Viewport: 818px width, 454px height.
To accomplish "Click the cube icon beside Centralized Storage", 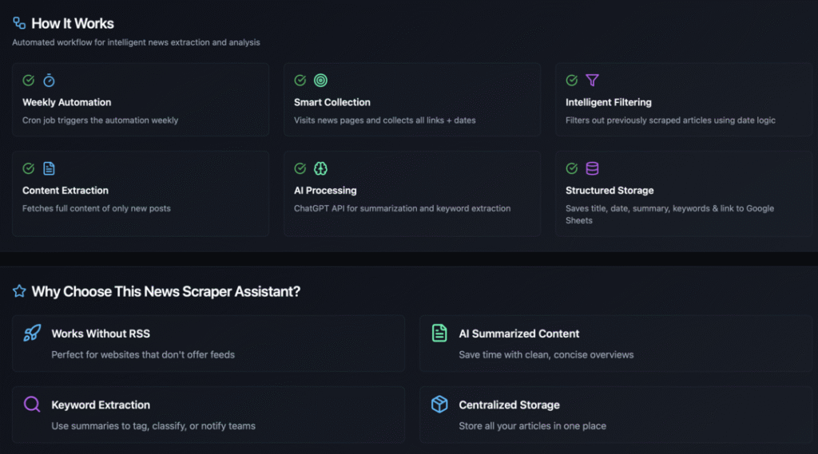I will coord(439,404).
